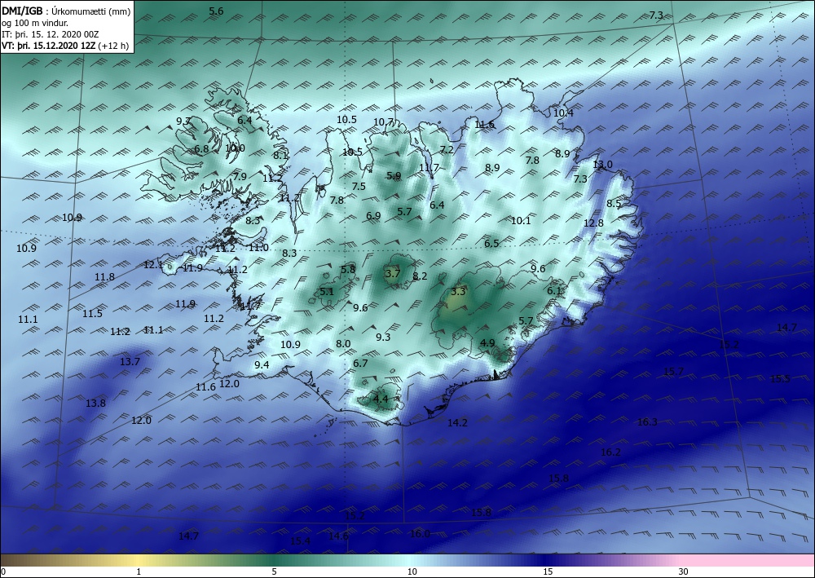Click the 6.7 value label
815x578 pixels.
point(361,363)
